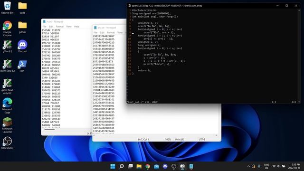Switch to OBS Studio on taskbar
304x171 pixels.
pyautogui.click(x=174, y=166)
